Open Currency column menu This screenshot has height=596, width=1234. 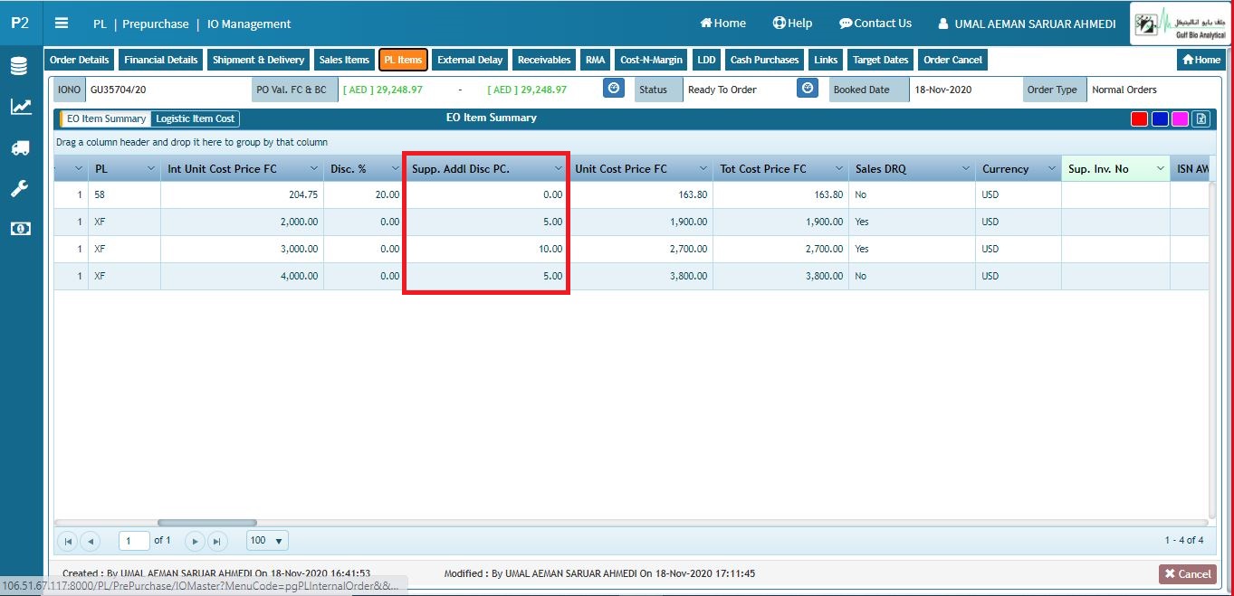point(1051,169)
